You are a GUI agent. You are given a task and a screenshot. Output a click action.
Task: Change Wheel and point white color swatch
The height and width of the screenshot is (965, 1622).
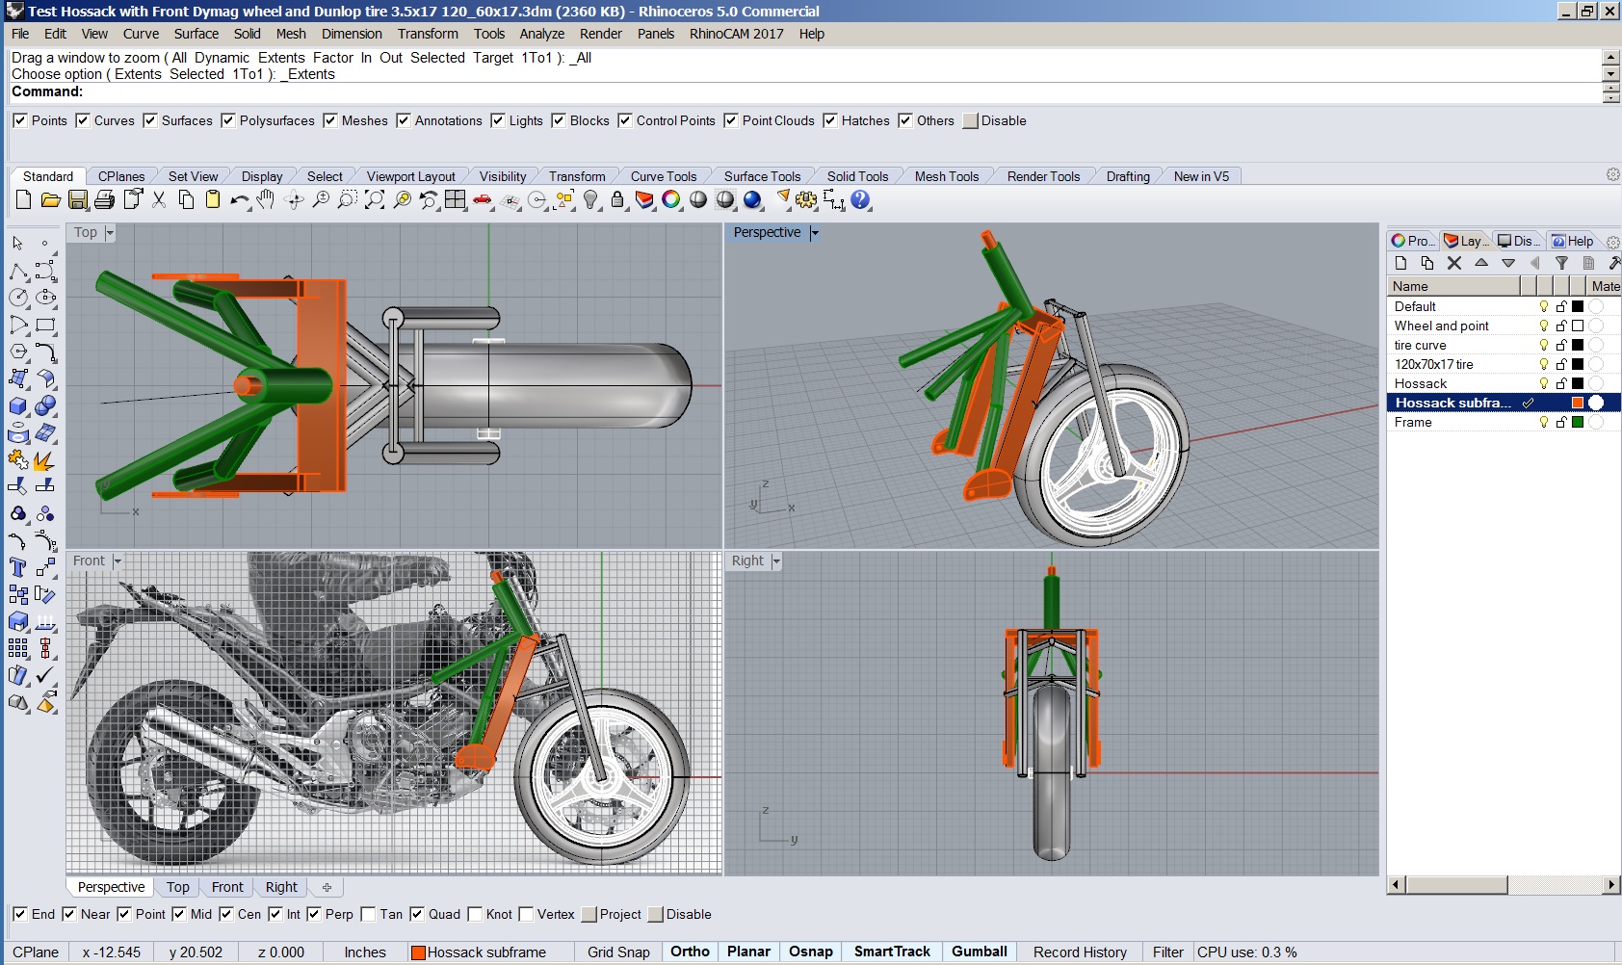tap(1578, 326)
